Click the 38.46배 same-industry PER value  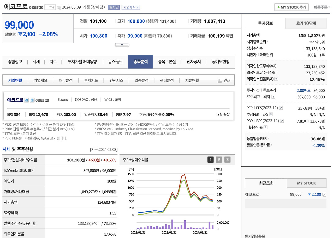click(318, 139)
